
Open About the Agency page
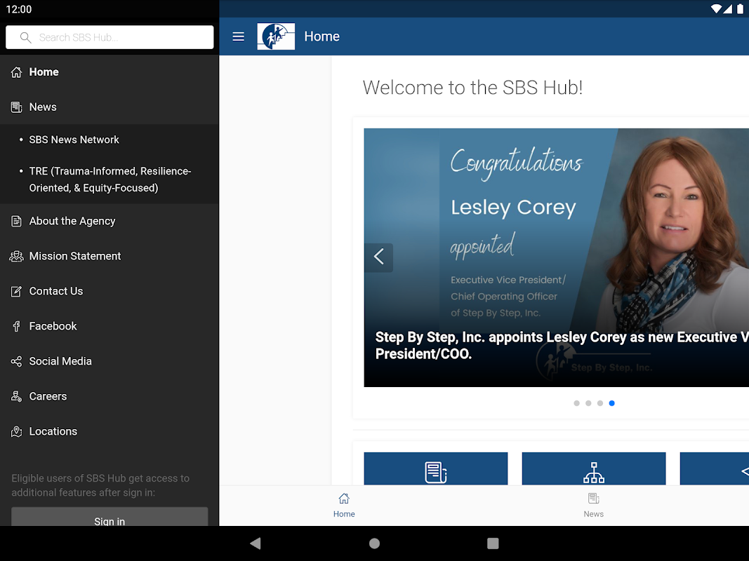coord(110,221)
